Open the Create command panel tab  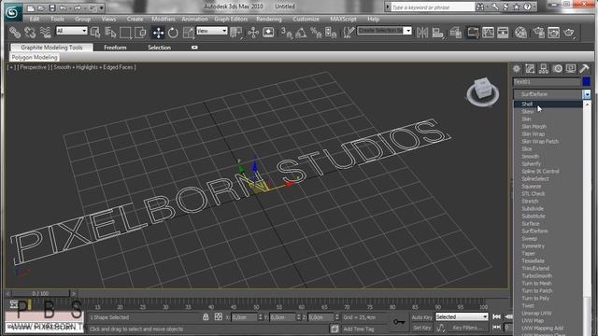pos(517,69)
